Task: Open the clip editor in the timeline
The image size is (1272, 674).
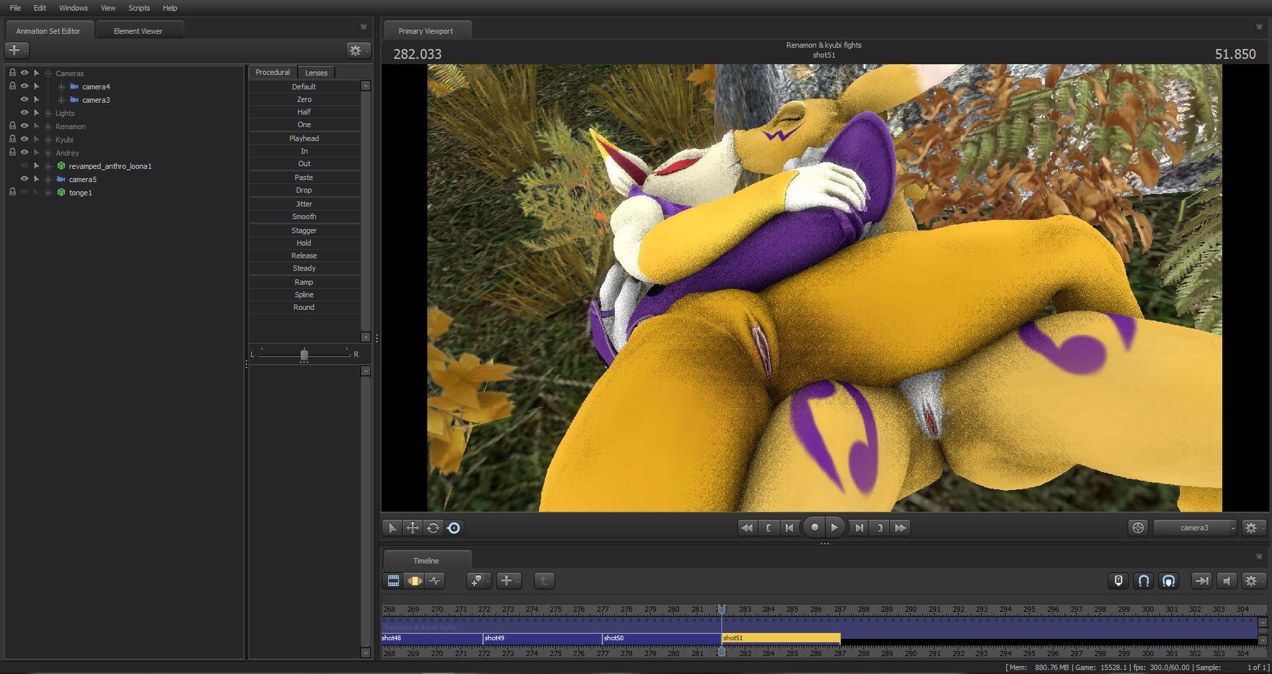Action: pos(394,581)
